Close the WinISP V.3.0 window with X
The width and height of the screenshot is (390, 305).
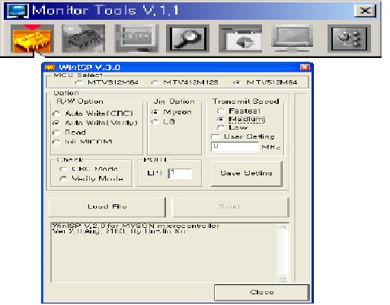[x=305, y=67]
